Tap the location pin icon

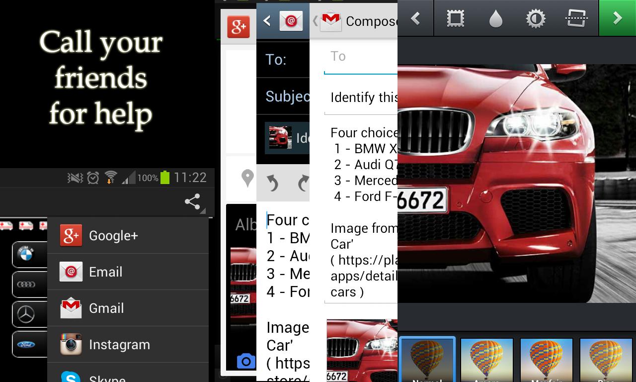coord(247,178)
